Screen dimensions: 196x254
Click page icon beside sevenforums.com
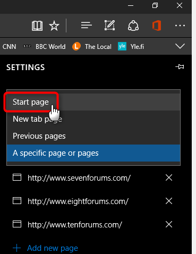pos(17,177)
